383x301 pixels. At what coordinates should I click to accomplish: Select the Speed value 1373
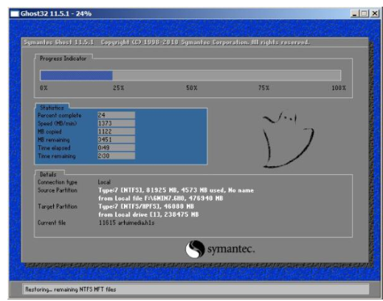[116, 123]
